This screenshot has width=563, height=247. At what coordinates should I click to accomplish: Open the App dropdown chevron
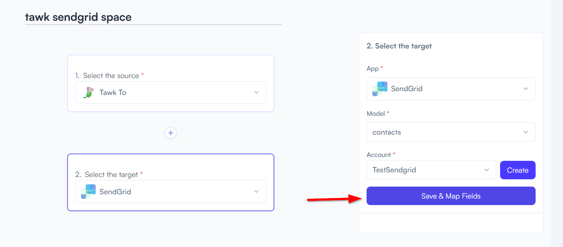click(526, 89)
